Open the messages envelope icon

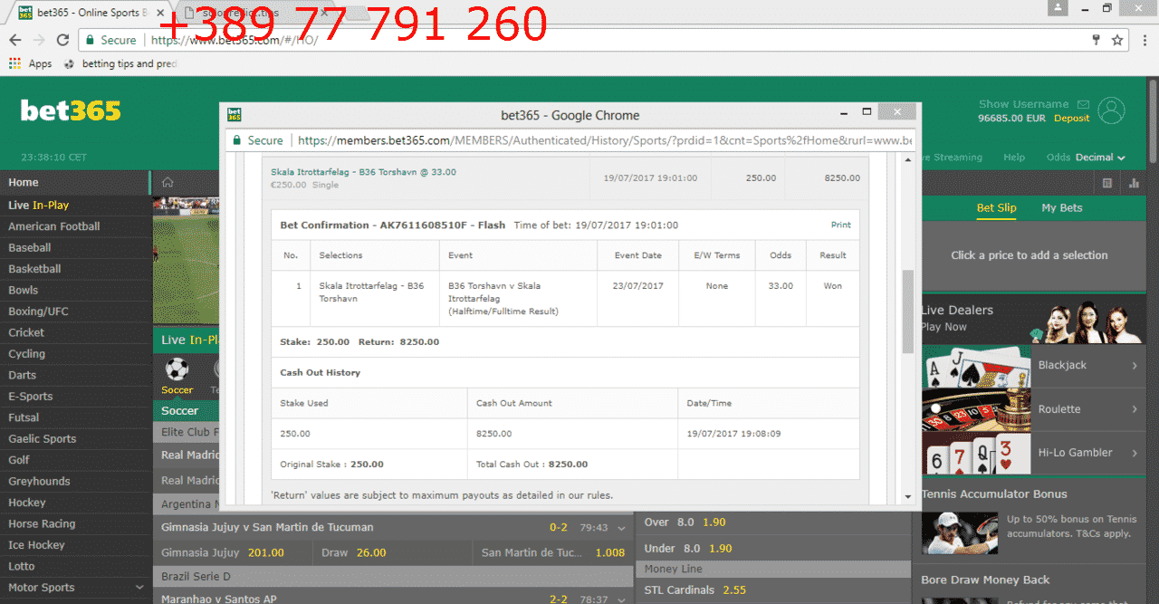(1085, 104)
